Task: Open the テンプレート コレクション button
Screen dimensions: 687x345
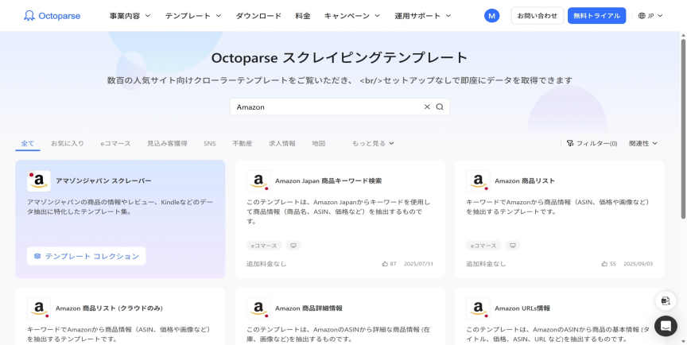Action: click(86, 256)
